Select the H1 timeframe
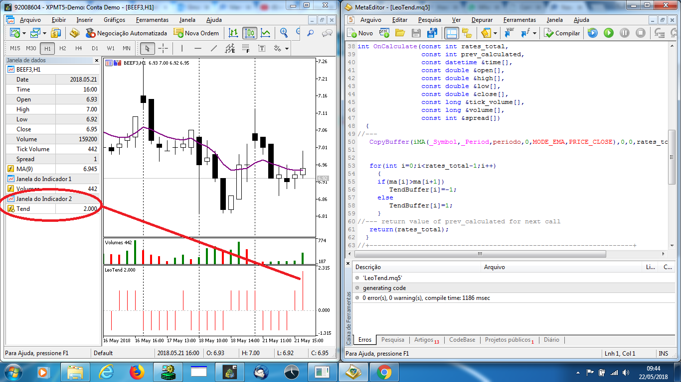Screen dimensions: 681x382 coord(47,48)
